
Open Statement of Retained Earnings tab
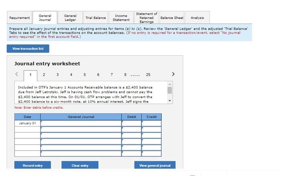pos(147,18)
